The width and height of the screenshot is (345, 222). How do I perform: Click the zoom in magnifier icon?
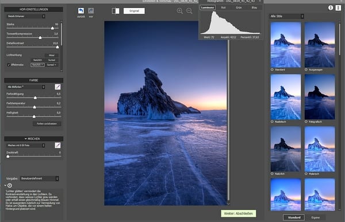(180, 11)
